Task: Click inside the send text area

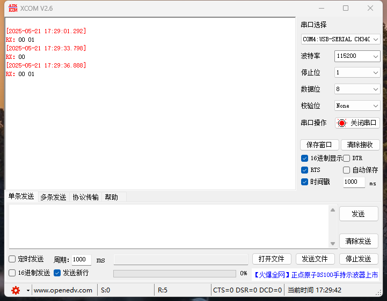Action: [x=169, y=226]
